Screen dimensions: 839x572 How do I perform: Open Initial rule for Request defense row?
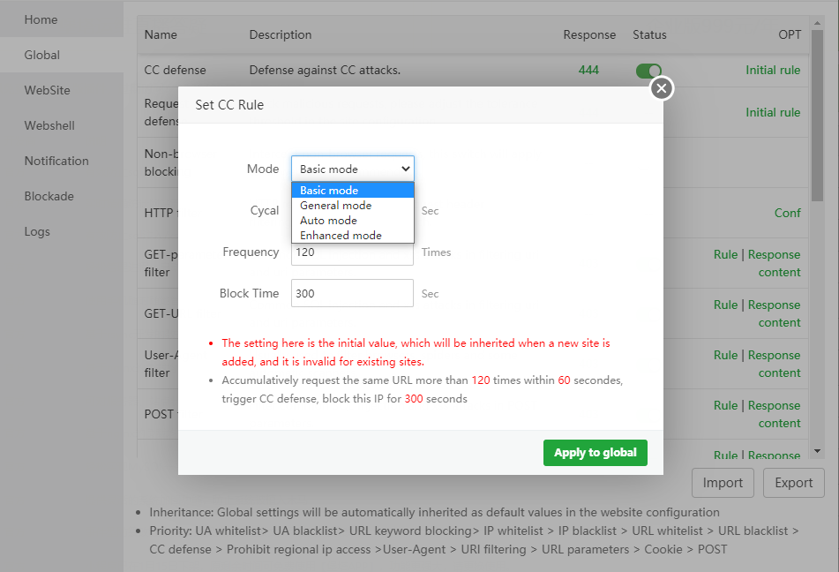(773, 112)
